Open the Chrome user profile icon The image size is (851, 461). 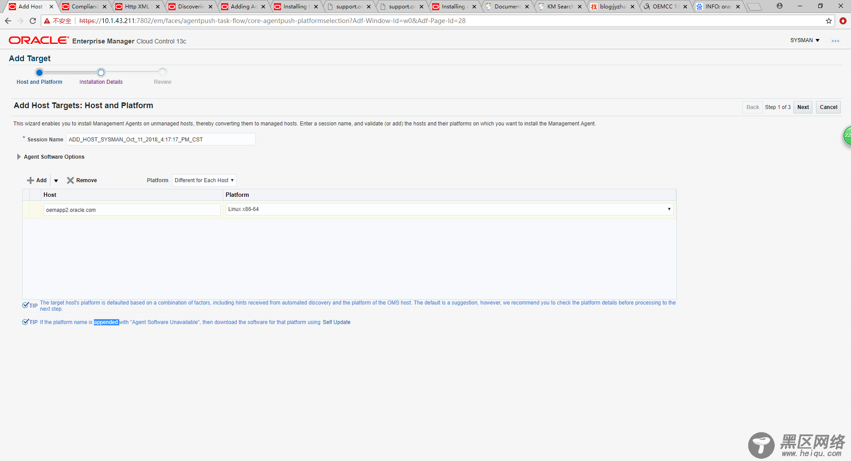pyautogui.click(x=780, y=6)
